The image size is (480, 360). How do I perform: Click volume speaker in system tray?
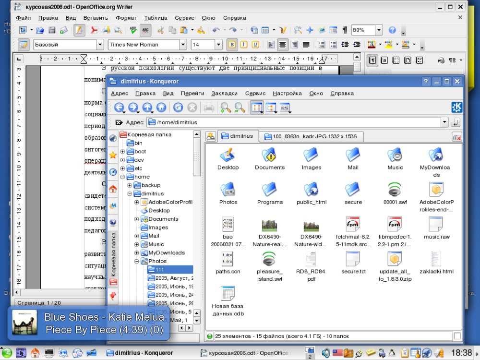point(325,353)
